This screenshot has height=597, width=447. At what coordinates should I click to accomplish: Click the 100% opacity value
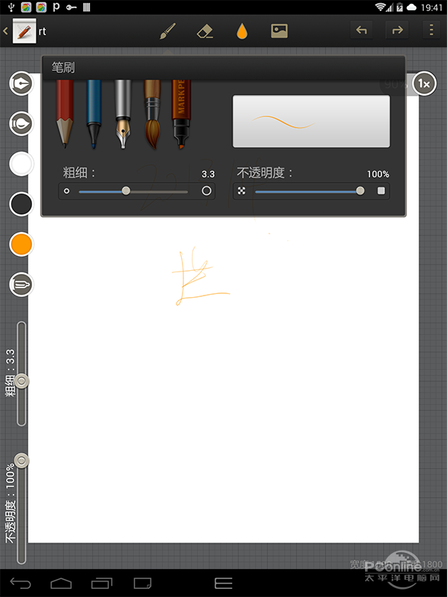coord(378,175)
